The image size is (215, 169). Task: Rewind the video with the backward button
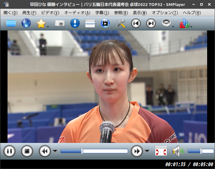(x=45, y=151)
